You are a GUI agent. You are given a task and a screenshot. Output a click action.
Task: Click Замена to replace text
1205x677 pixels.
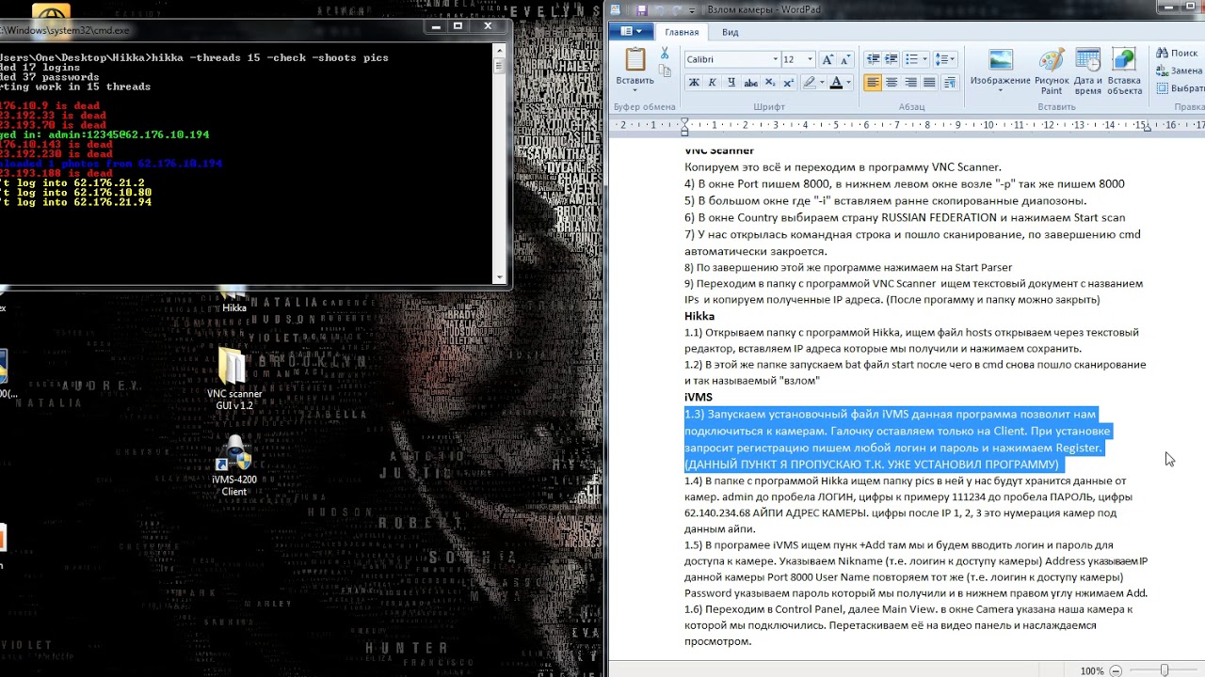tap(1179, 71)
